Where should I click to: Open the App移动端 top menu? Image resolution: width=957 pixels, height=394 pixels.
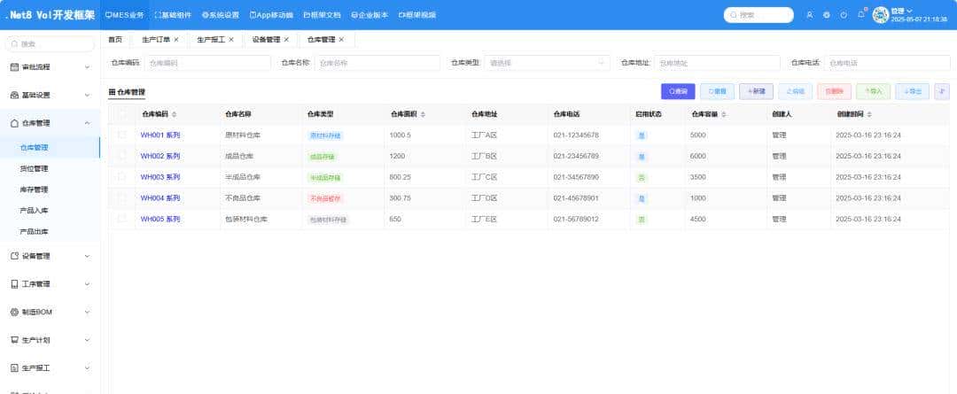271,15
